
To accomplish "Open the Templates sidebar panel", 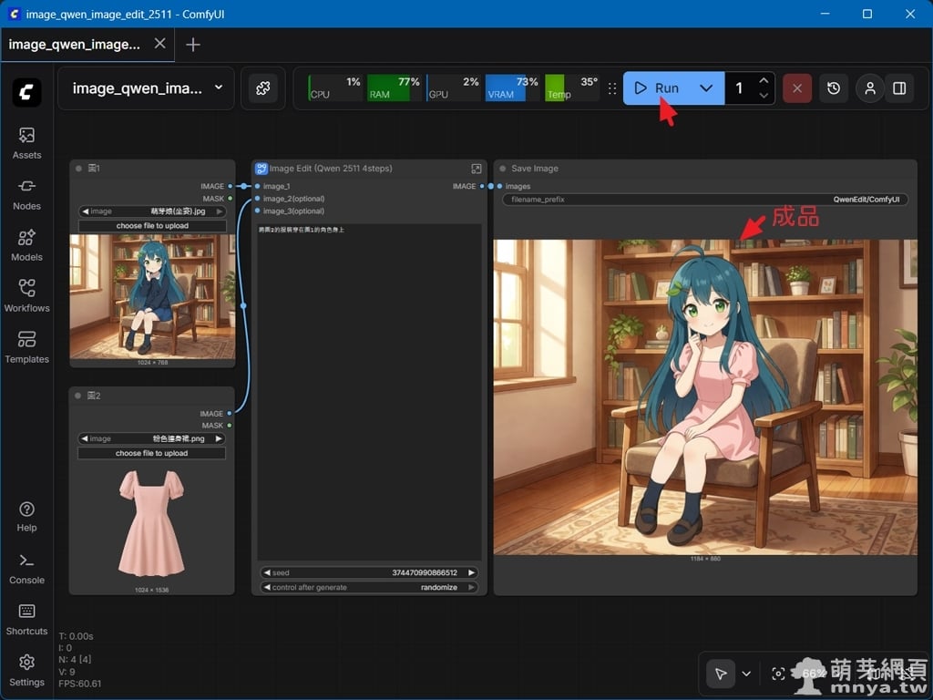I will pos(26,346).
